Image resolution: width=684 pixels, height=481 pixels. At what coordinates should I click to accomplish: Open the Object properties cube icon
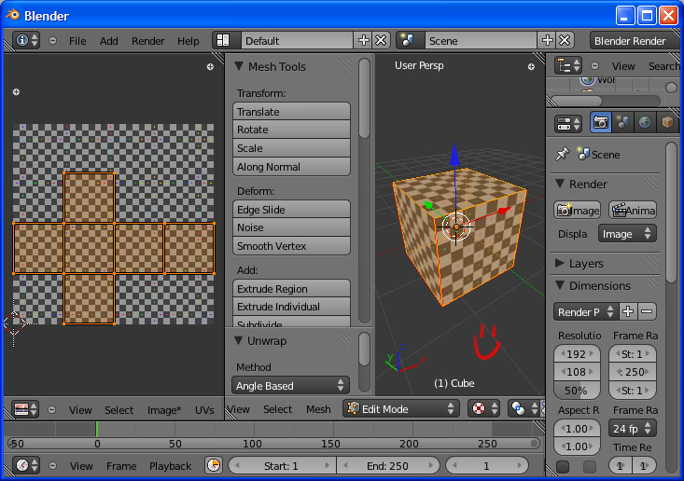point(666,123)
